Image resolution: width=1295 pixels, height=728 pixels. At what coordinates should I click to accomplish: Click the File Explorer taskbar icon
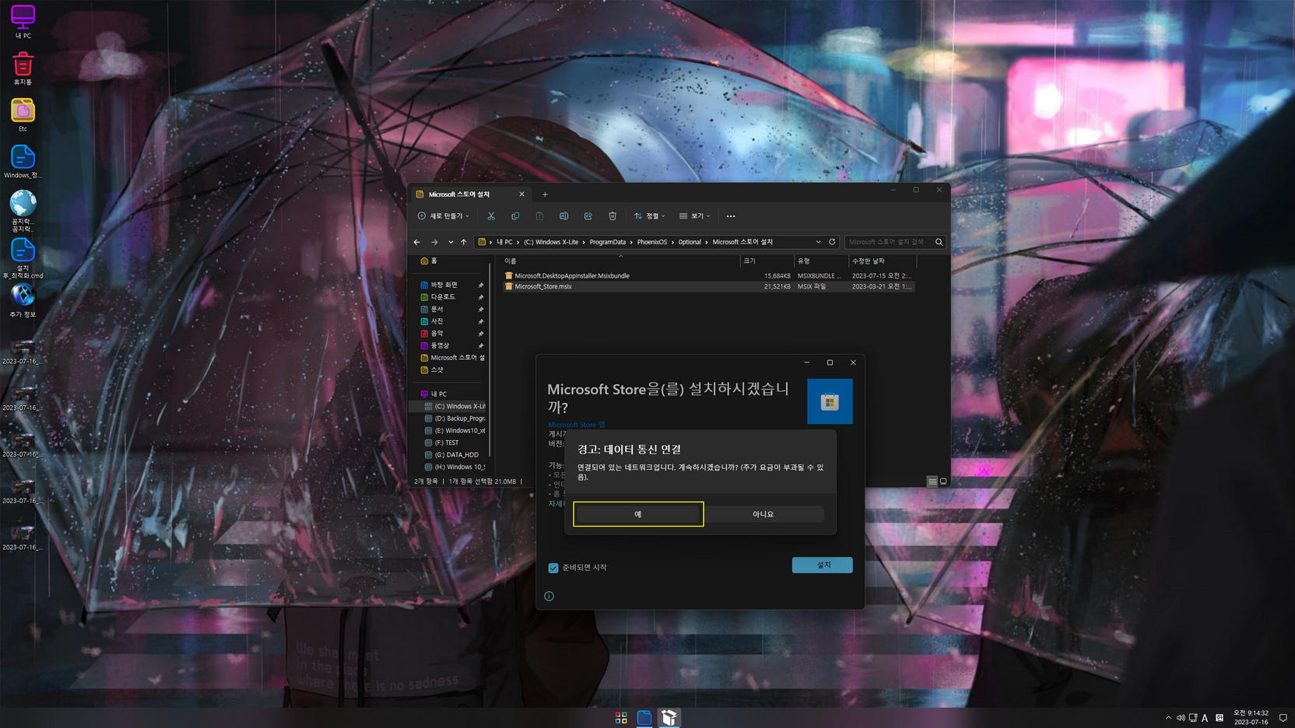[x=644, y=718]
